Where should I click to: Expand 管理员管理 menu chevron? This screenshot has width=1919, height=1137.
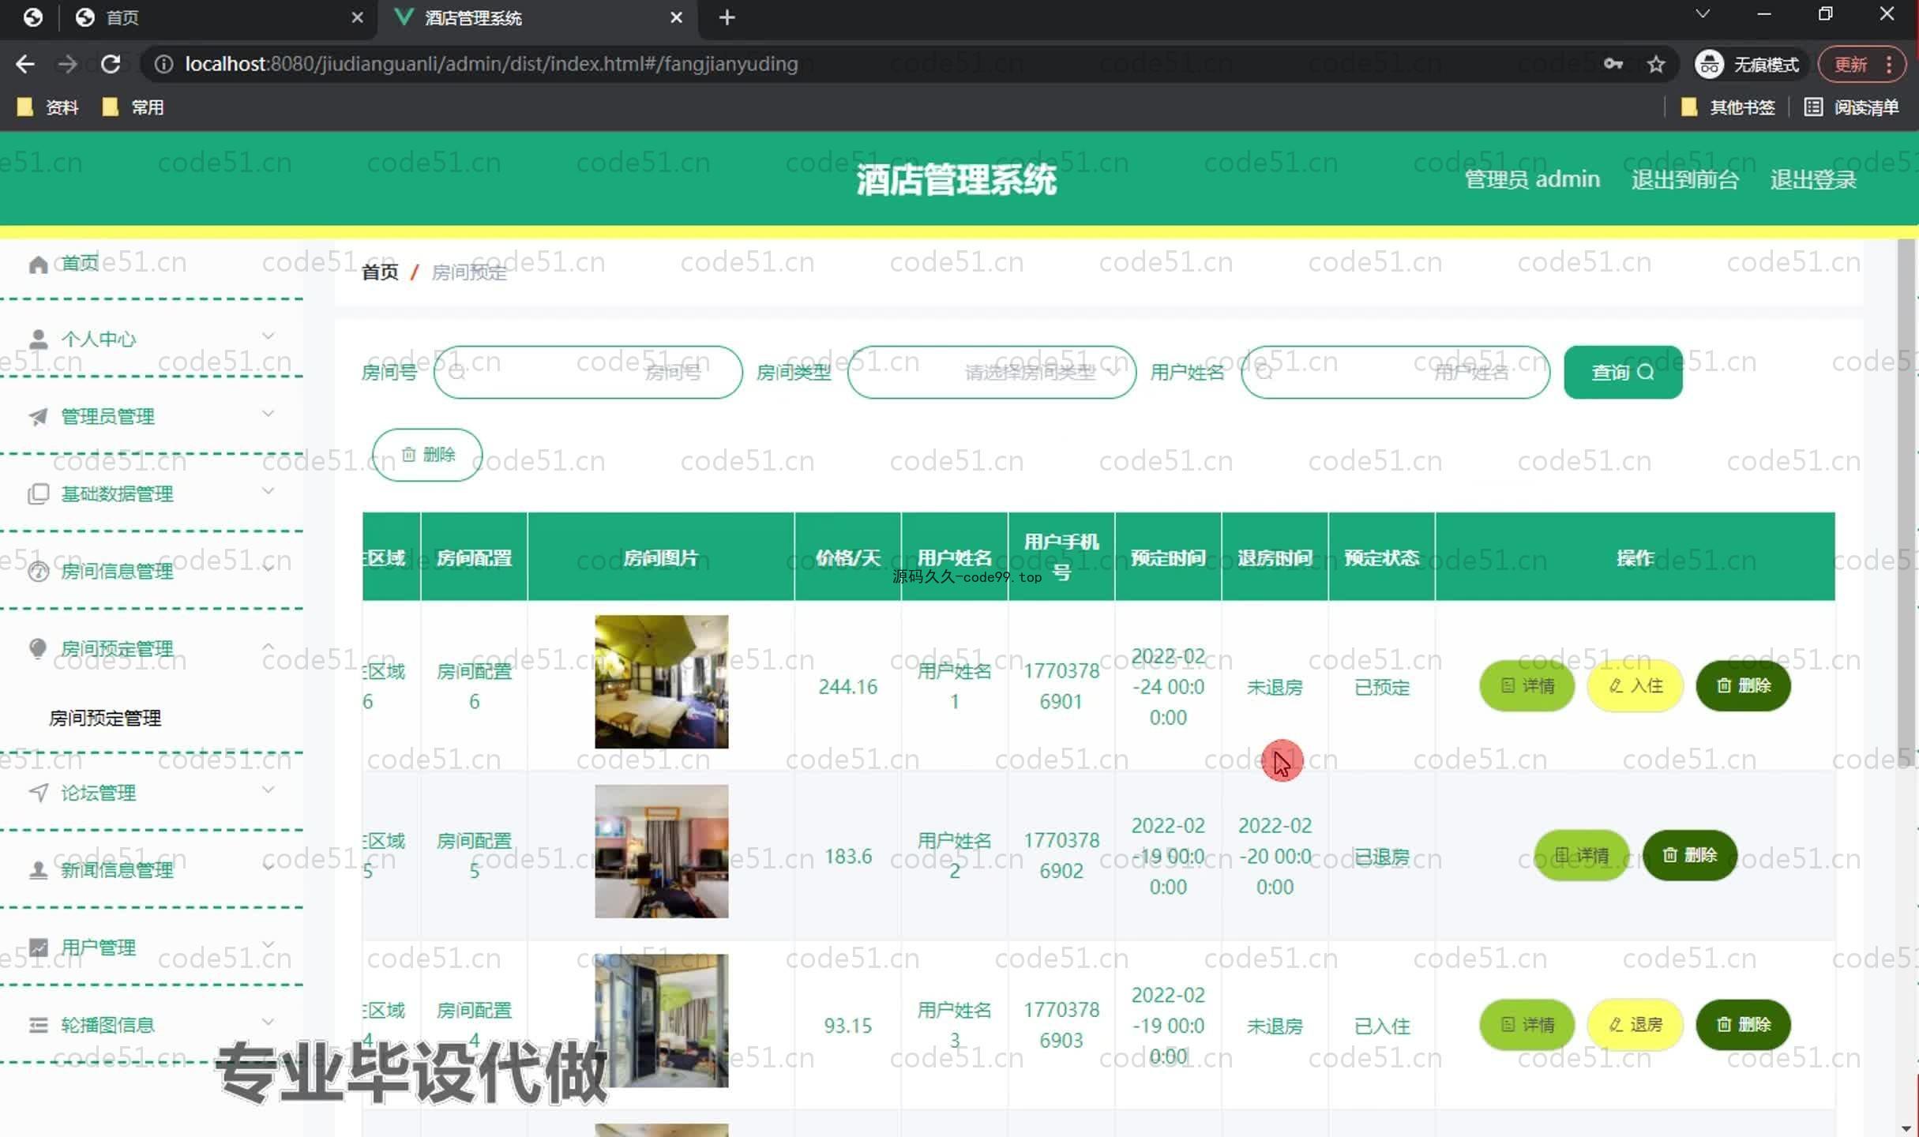pos(269,414)
